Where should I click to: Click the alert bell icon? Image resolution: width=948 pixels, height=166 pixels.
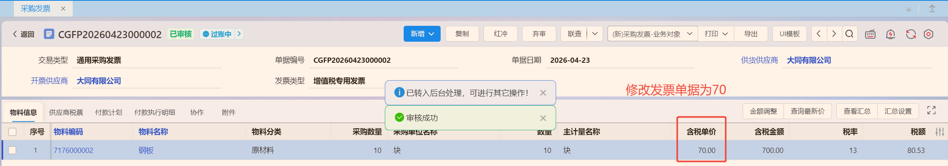point(890,34)
